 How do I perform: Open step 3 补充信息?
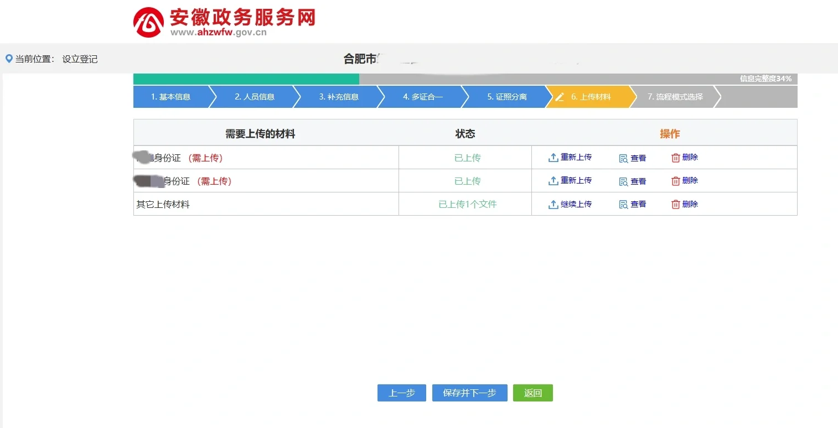tap(338, 97)
